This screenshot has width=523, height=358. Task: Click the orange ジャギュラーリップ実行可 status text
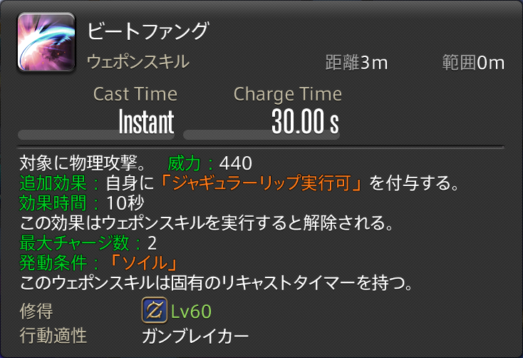click(261, 183)
